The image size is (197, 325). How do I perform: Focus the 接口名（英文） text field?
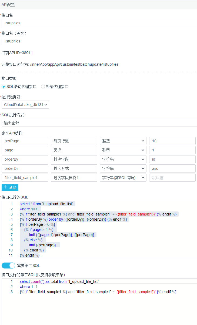pos(99,41)
